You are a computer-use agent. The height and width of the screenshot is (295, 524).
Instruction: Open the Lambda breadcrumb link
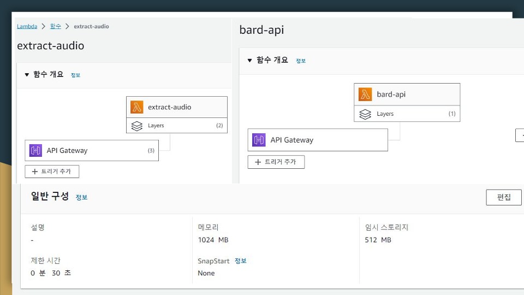point(27,26)
